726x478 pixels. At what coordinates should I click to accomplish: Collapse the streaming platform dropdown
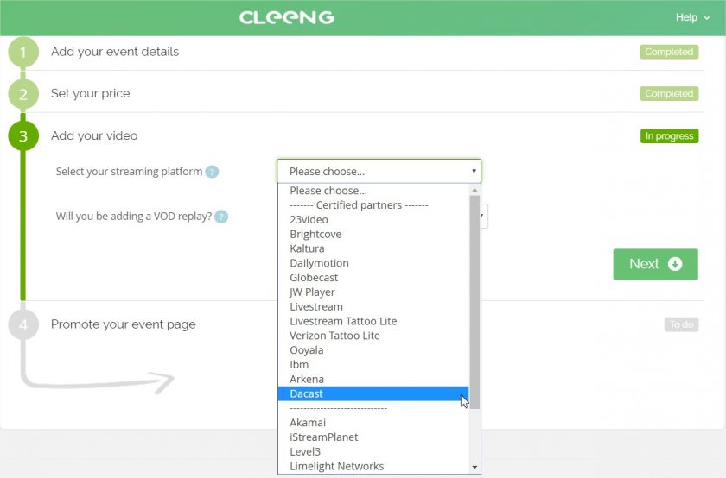[379, 171]
